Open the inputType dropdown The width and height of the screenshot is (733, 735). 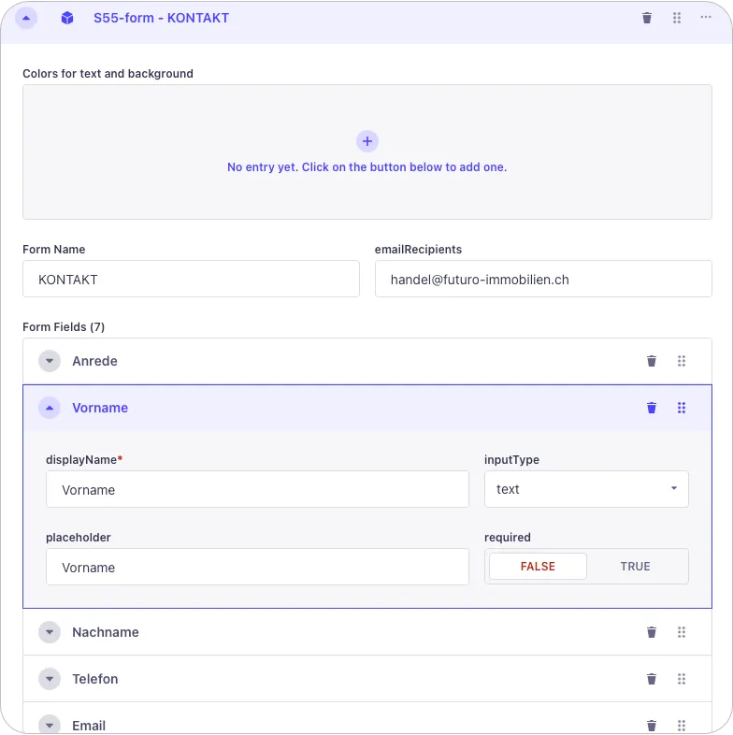point(586,489)
